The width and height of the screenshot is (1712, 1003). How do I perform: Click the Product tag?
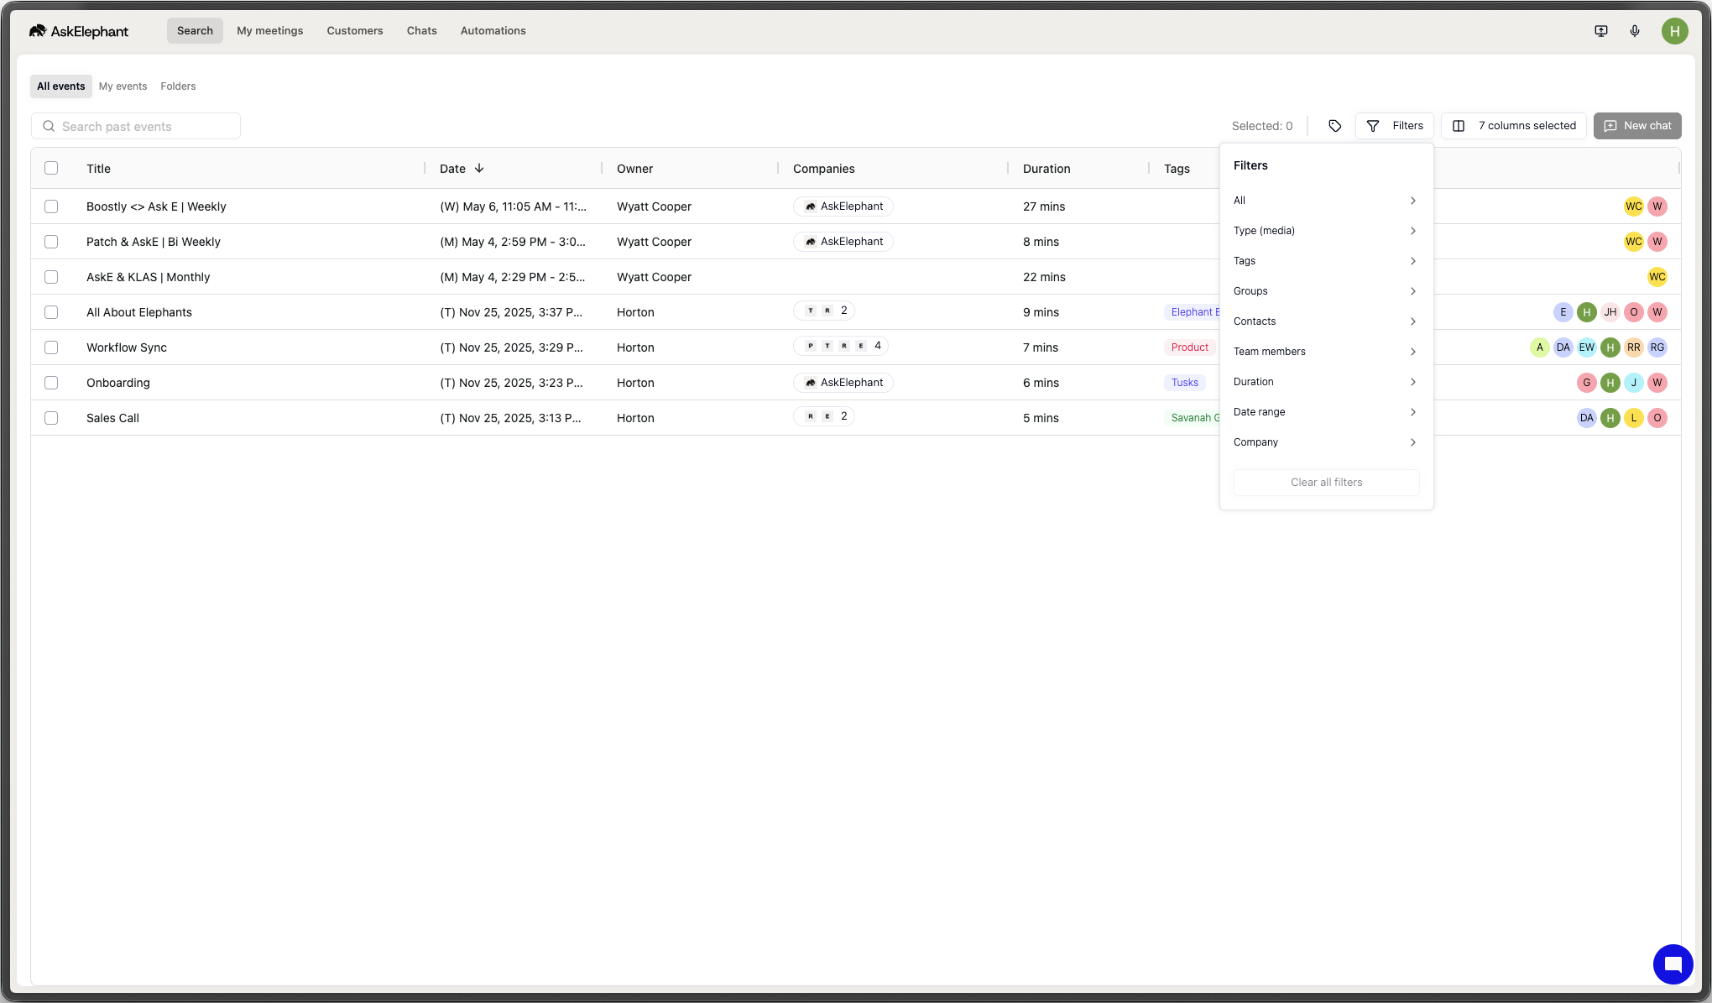[x=1190, y=347]
